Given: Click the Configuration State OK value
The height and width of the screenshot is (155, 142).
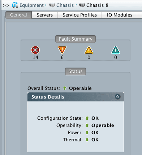Looking at the screenshot, I should coord(95,118).
